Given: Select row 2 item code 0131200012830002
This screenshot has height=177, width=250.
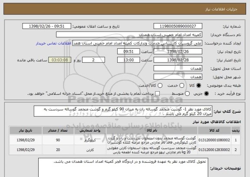Looking at the screenshot, I should pos(214,150).
